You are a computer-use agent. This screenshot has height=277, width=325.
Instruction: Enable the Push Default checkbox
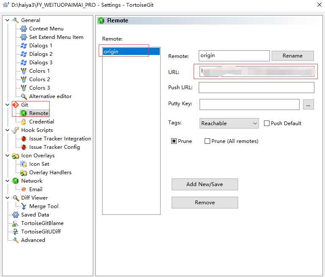click(267, 123)
